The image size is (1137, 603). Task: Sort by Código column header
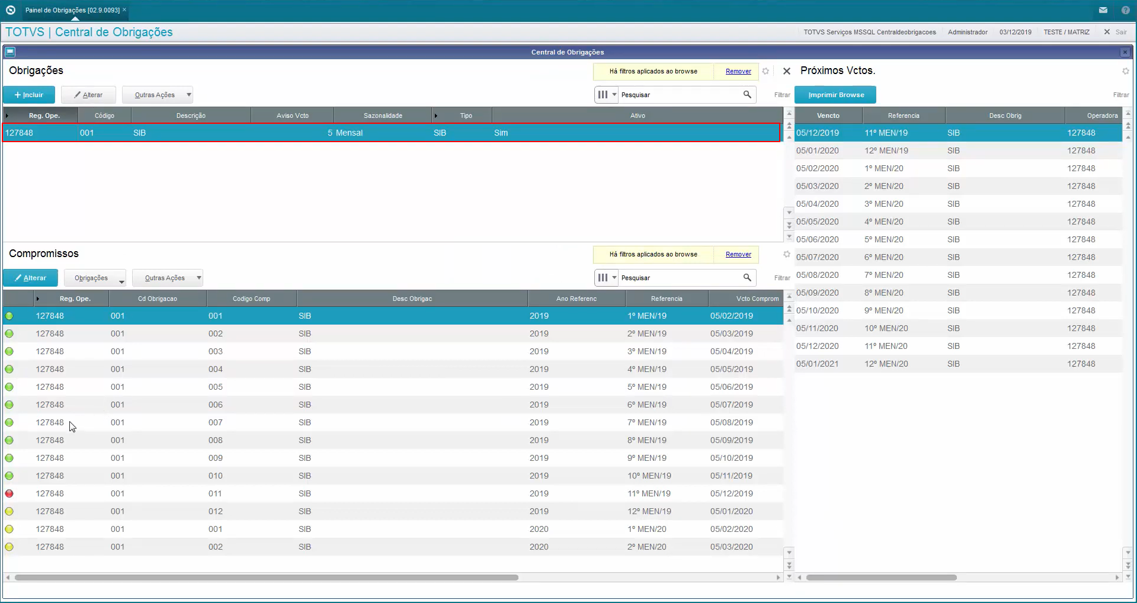104,116
